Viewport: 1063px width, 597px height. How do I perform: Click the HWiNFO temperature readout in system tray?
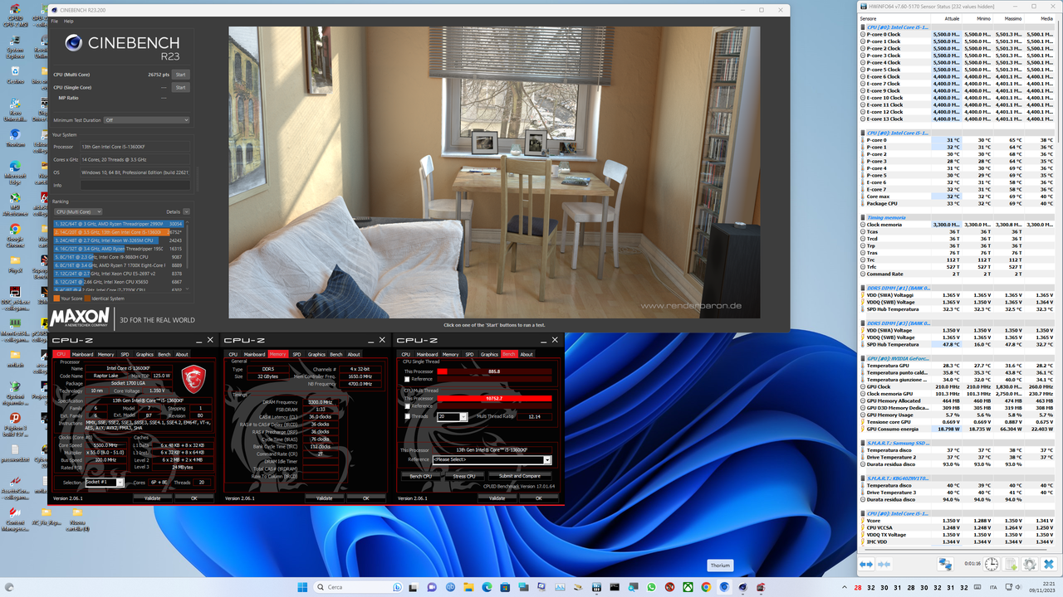[857, 587]
